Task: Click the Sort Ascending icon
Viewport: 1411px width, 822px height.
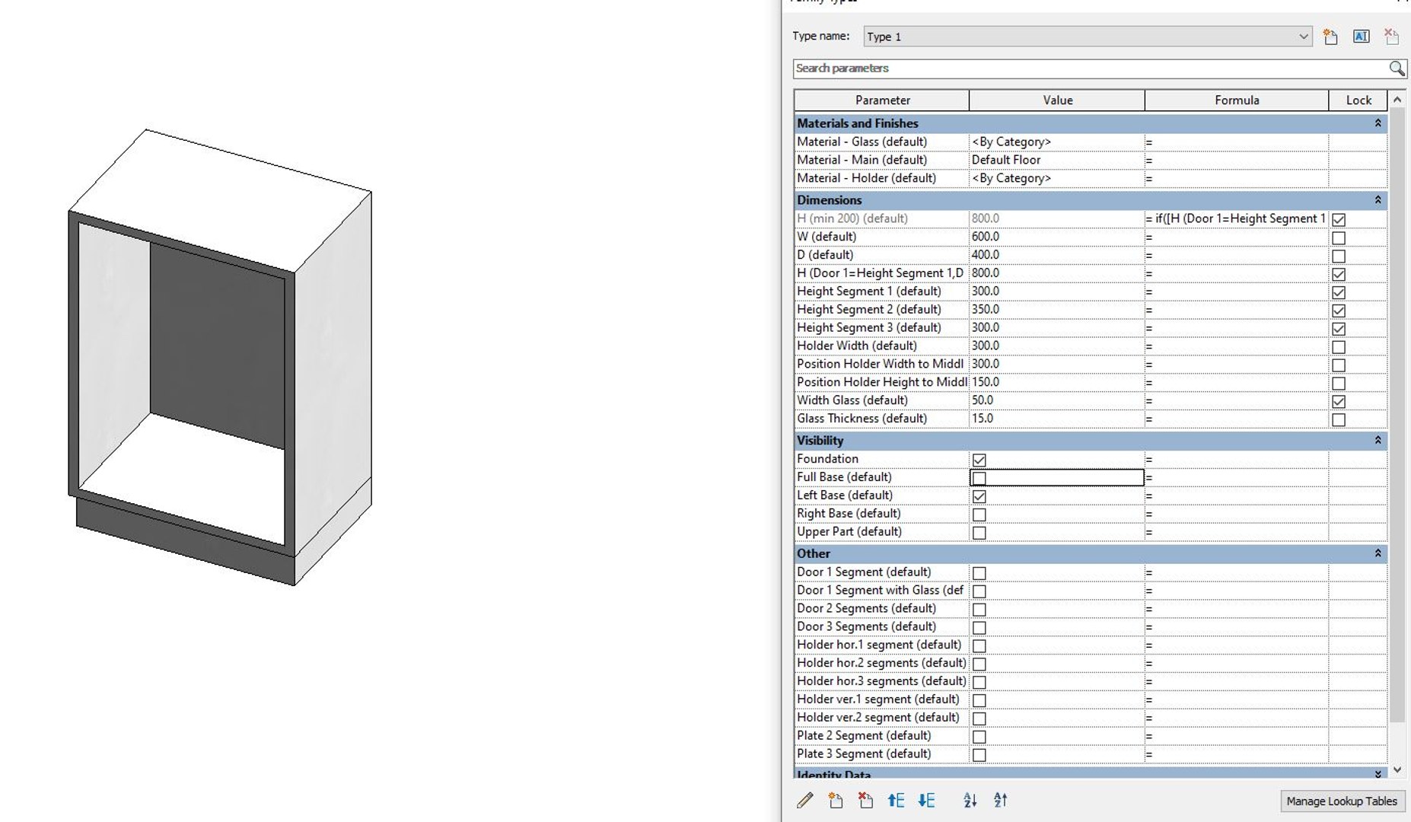Action: tap(970, 800)
